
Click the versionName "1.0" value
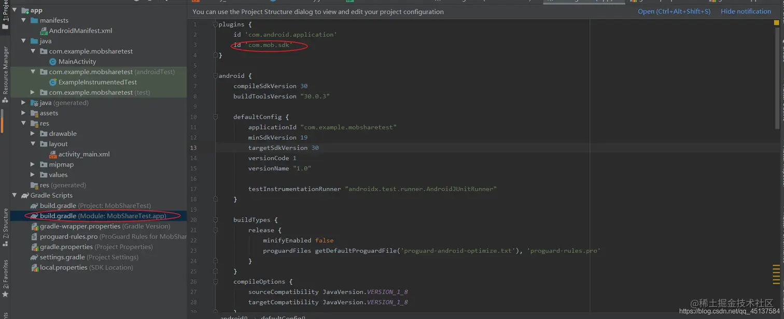(302, 168)
